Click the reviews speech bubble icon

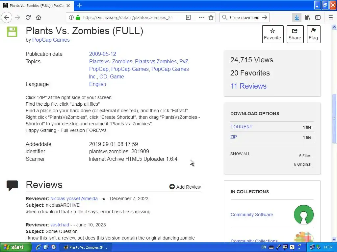click(12, 186)
